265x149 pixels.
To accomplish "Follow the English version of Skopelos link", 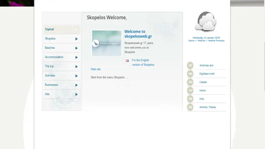I will click(x=143, y=62).
